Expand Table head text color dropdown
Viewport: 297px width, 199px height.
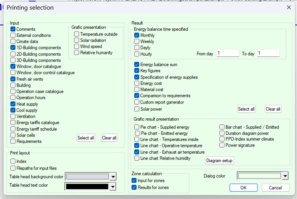pos(113,186)
